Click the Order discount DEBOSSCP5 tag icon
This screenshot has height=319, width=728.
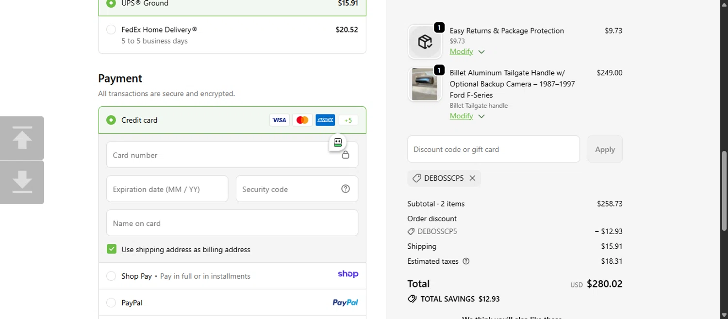411,232
